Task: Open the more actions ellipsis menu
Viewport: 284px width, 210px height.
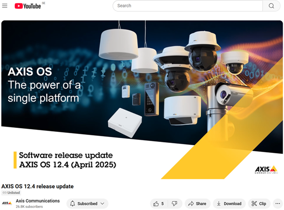Action: pyautogui.click(x=278, y=204)
